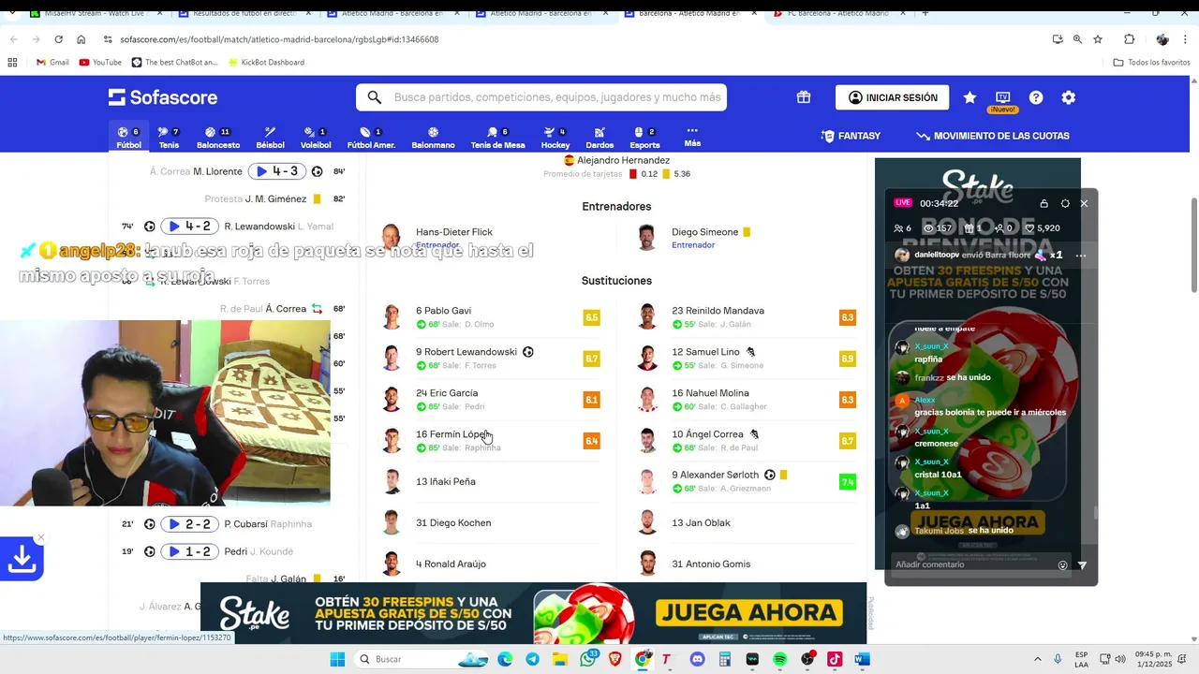Open the Voleibol sport category
The image size is (1199, 674).
(x=316, y=138)
